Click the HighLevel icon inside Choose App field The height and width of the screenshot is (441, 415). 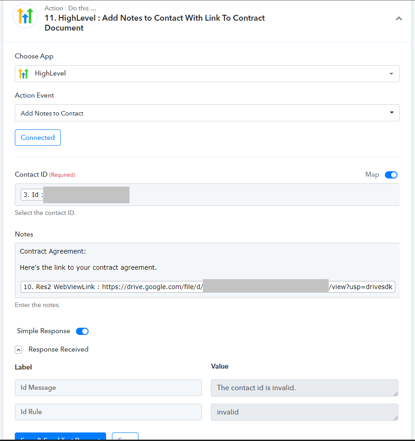click(x=24, y=74)
